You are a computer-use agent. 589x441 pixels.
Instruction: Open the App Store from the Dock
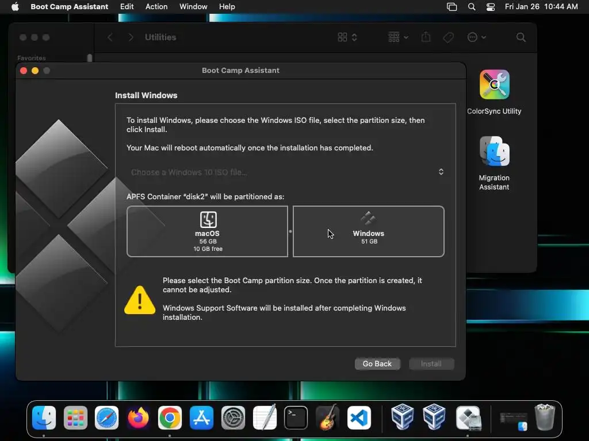point(201,418)
